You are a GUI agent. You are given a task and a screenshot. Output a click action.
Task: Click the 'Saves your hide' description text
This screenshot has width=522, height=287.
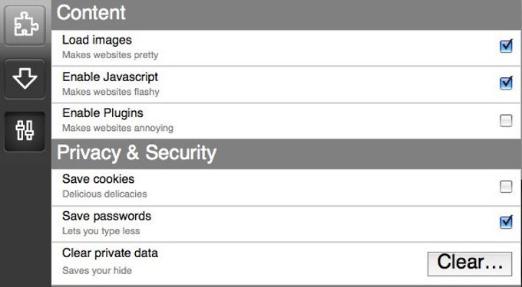[97, 270]
